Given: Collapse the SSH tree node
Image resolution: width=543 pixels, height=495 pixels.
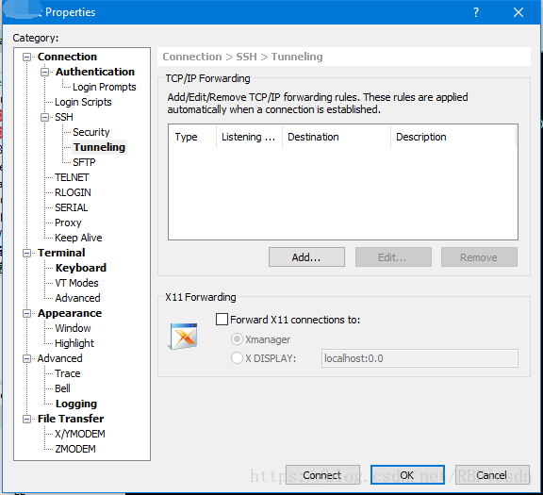Looking at the screenshot, I should 44,118.
